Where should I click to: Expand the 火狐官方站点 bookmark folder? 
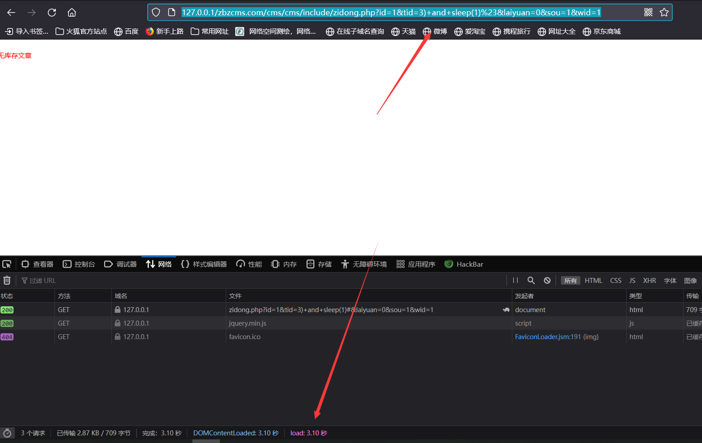[x=81, y=31]
